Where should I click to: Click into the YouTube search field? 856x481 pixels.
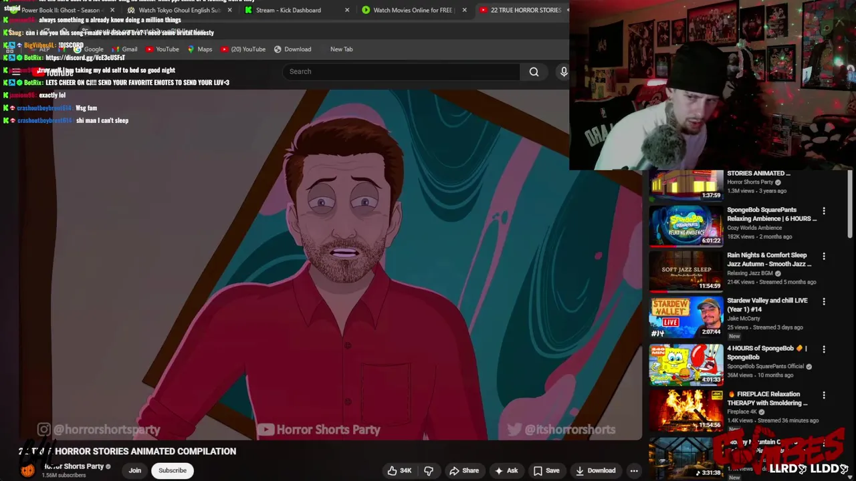point(401,71)
